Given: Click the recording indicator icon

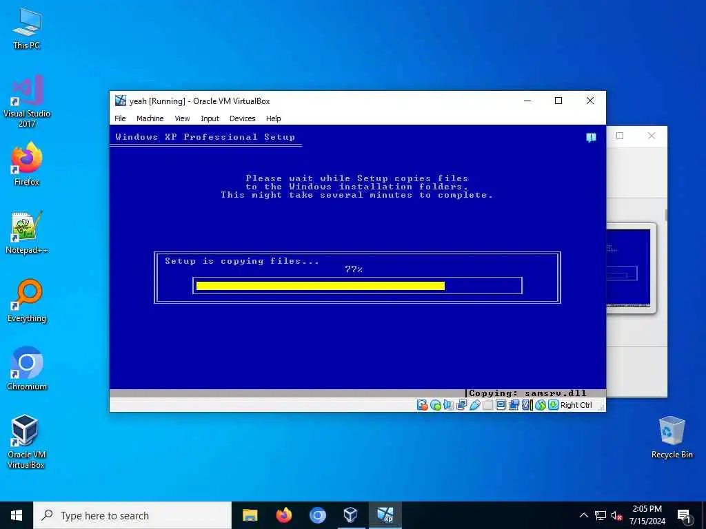Looking at the screenshot, I should 514,405.
